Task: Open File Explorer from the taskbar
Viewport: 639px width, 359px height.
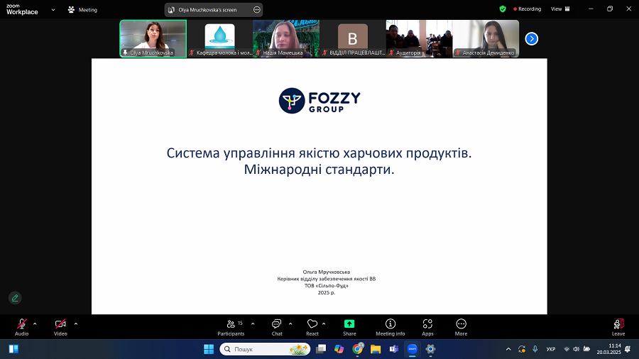Action: click(x=376, y=349)
